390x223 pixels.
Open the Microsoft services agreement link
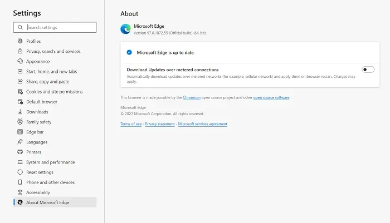pos(202,124)
